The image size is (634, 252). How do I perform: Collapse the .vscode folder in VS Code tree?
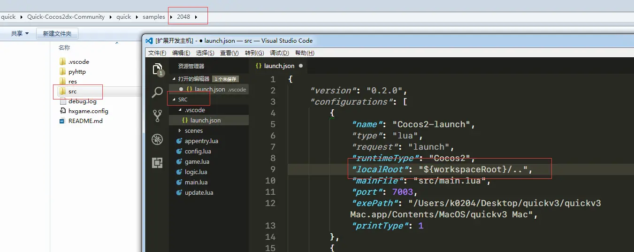point(180,110)
